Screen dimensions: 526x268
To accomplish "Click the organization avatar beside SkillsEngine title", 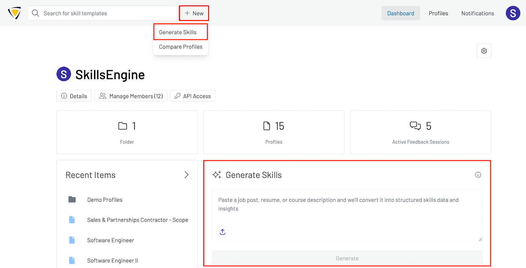I will pyautogui.click(x=64, y=74).
